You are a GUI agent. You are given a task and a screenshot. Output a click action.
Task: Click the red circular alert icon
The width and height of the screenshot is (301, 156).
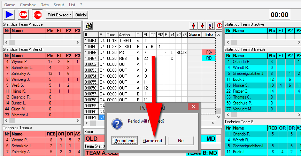pyautogui.click(x=219, y=26)
